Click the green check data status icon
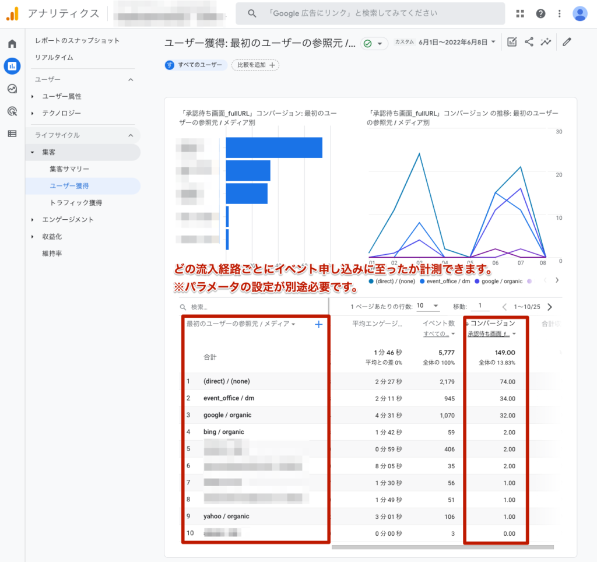This screenshot has height=562, width=597. click(367, 43)
